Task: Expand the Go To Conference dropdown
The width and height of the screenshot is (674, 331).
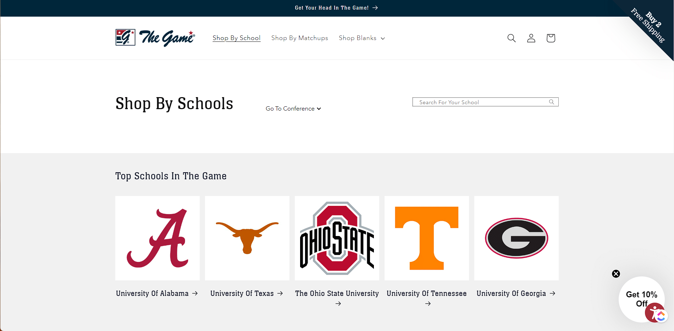Action: pos(293,108)
